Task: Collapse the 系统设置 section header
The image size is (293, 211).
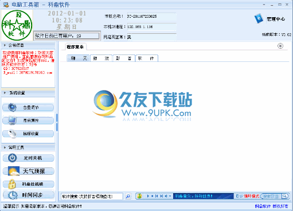Action: [x=28, y=93]
